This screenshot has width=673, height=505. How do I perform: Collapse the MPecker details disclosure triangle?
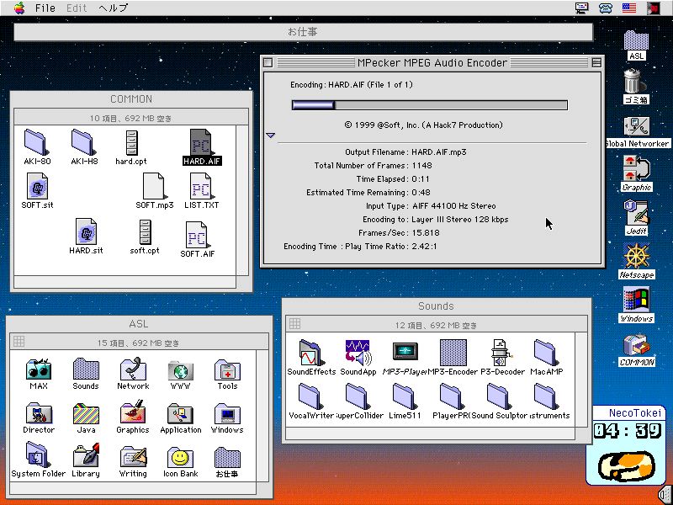[270, 135]
